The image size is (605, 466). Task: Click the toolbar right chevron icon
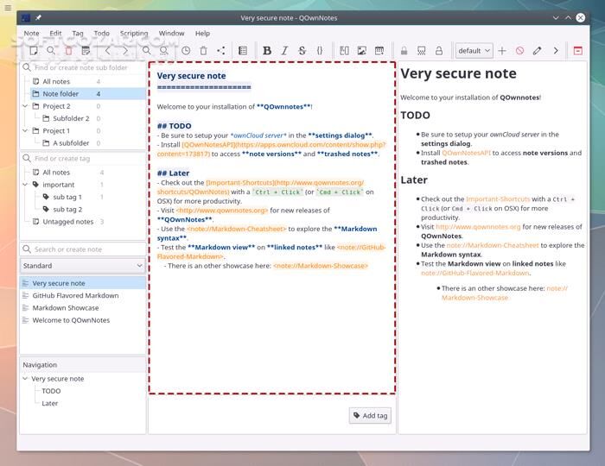(556, 50)
